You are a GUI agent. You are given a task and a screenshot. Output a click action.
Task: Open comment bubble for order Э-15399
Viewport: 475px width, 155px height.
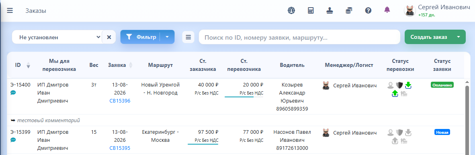click(13, 140)
